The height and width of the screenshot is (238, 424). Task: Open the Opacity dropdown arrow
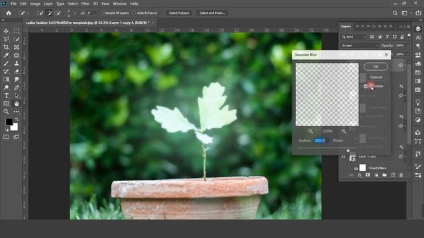click(x=408, y=46)
